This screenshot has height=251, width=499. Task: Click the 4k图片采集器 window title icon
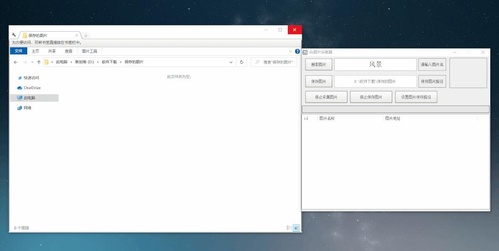click(x=305, y=53)
